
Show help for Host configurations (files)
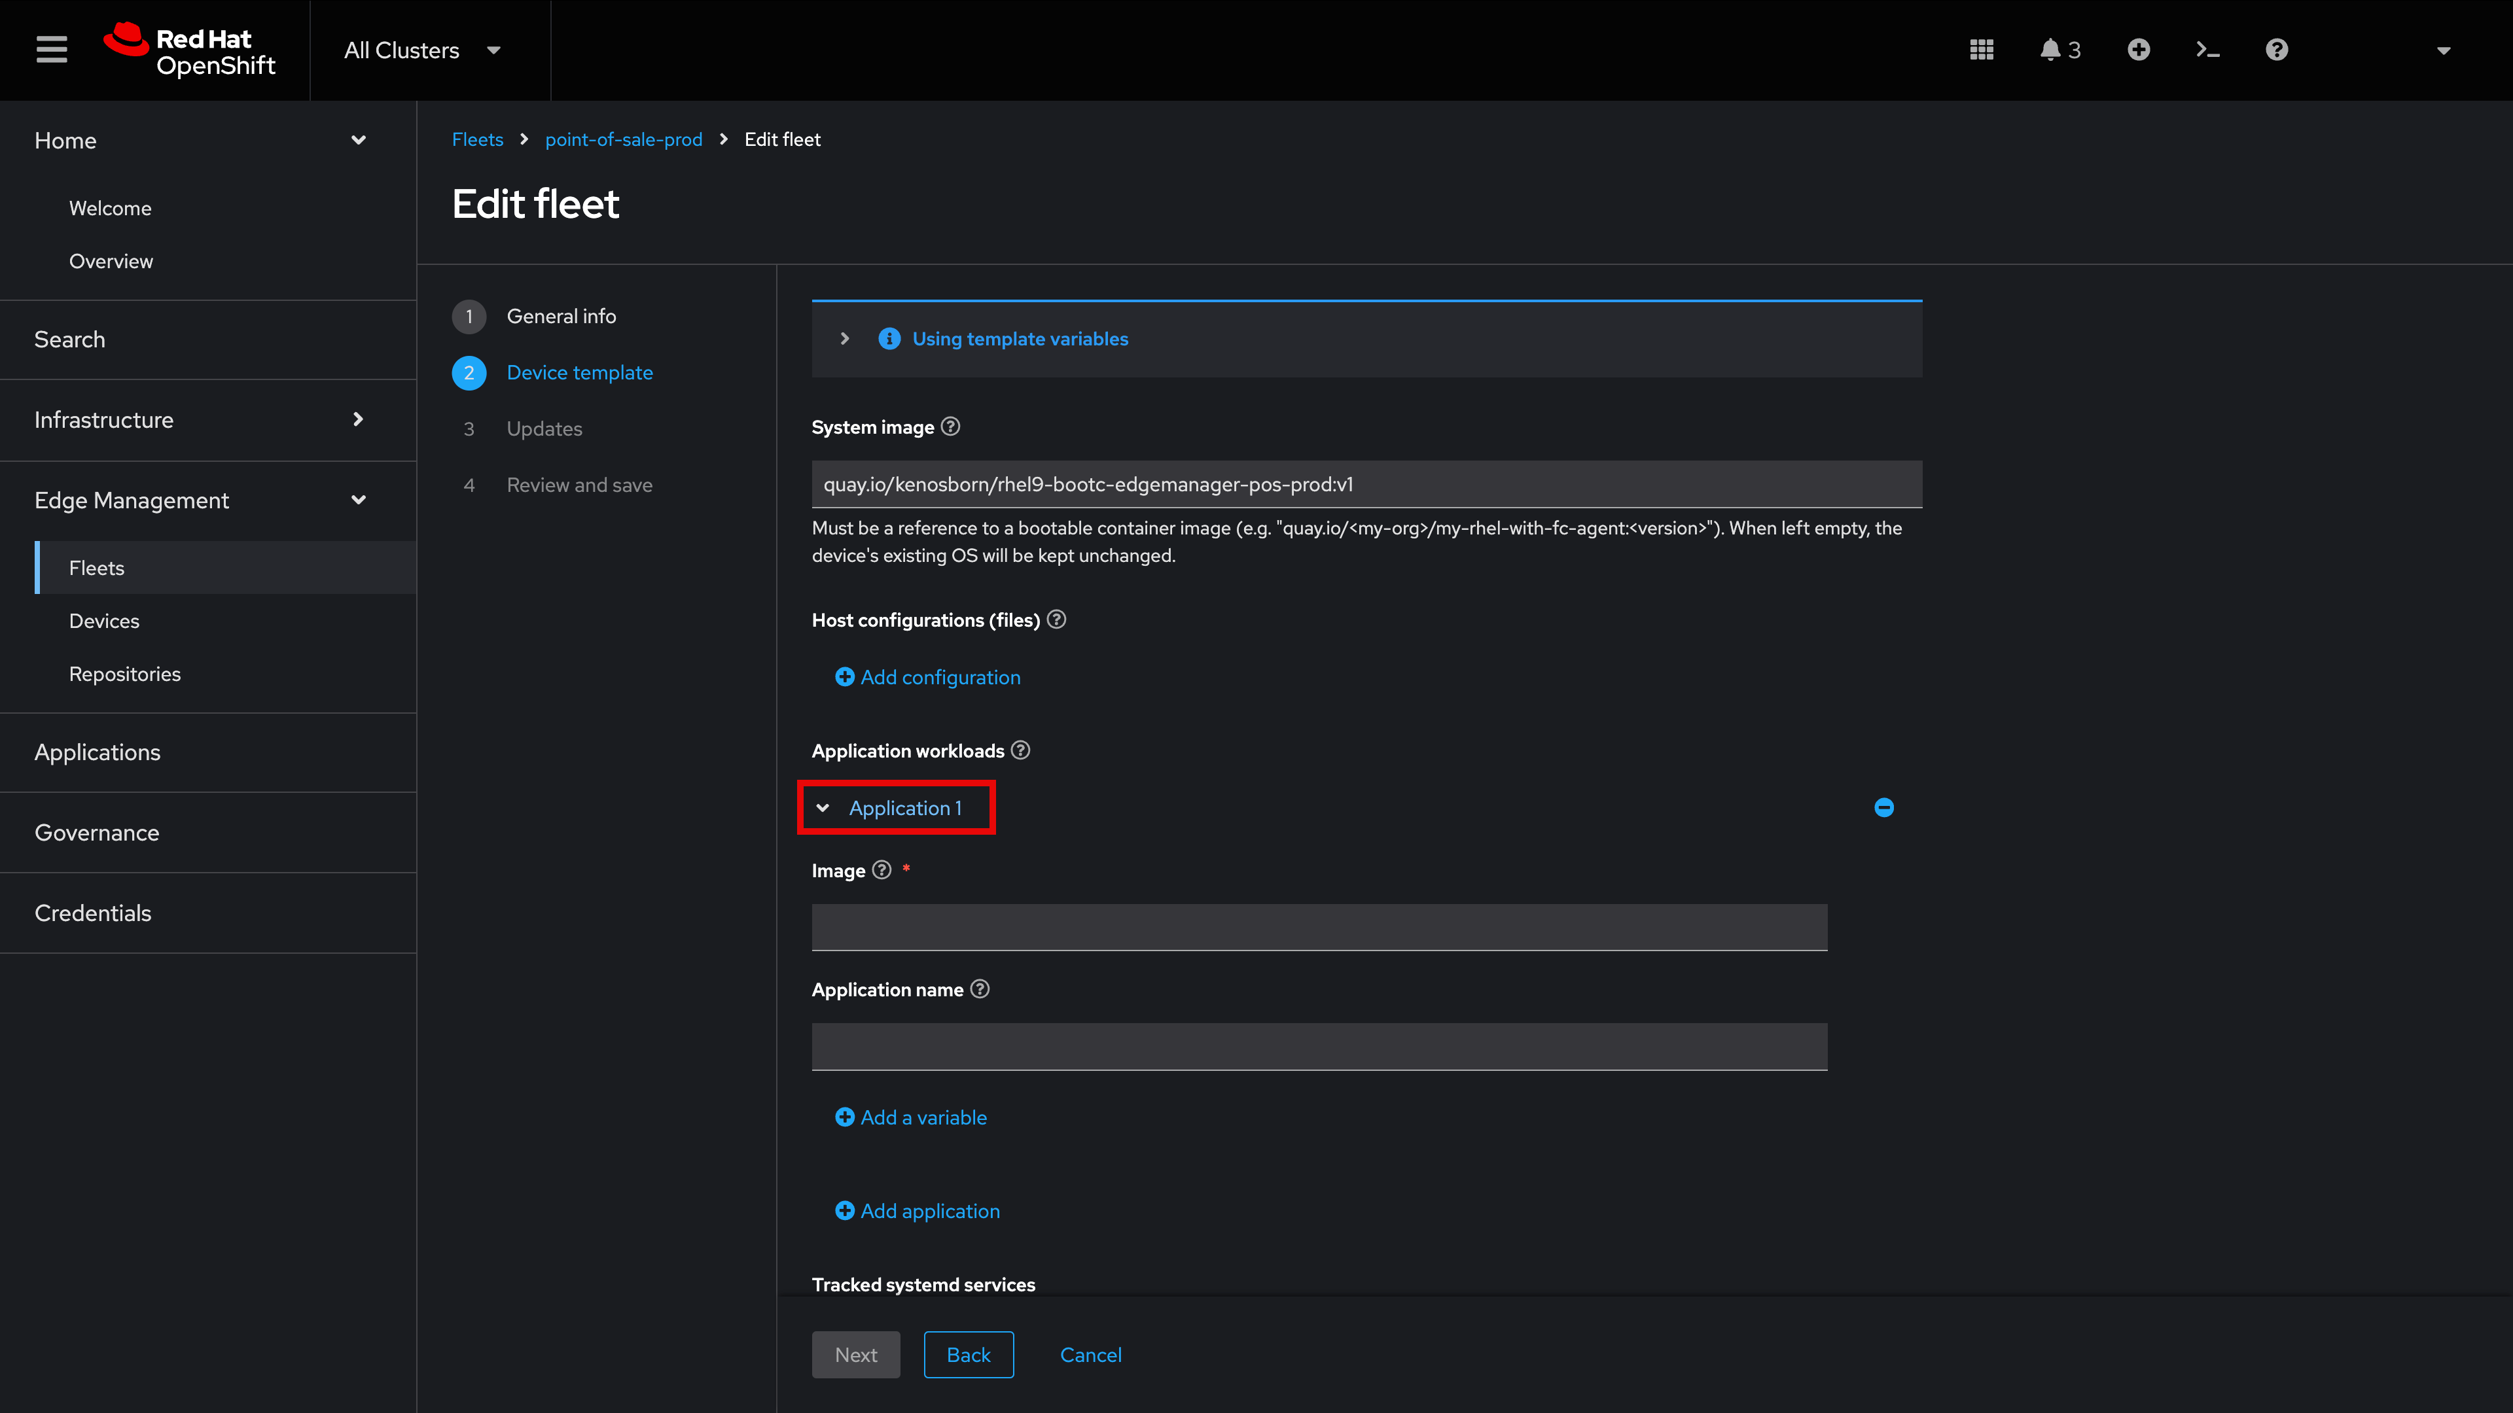[x=1056, y=619]
